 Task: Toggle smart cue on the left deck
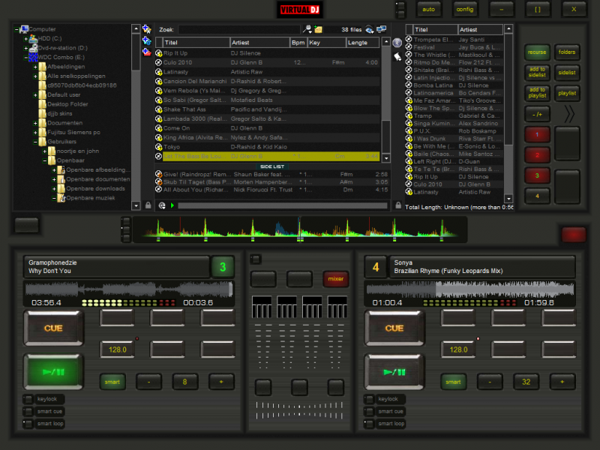(28, 411)
